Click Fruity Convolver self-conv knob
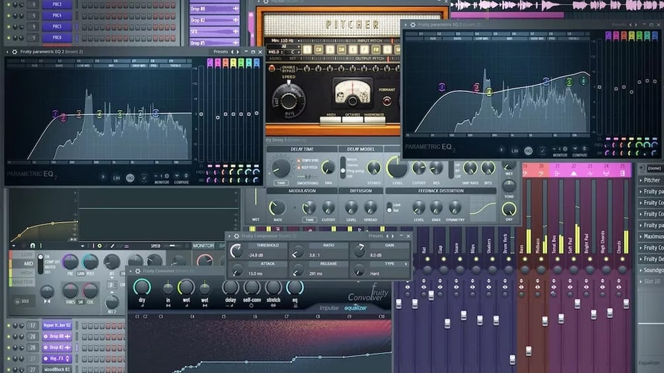The image size is (664, 373). point(252,288)
